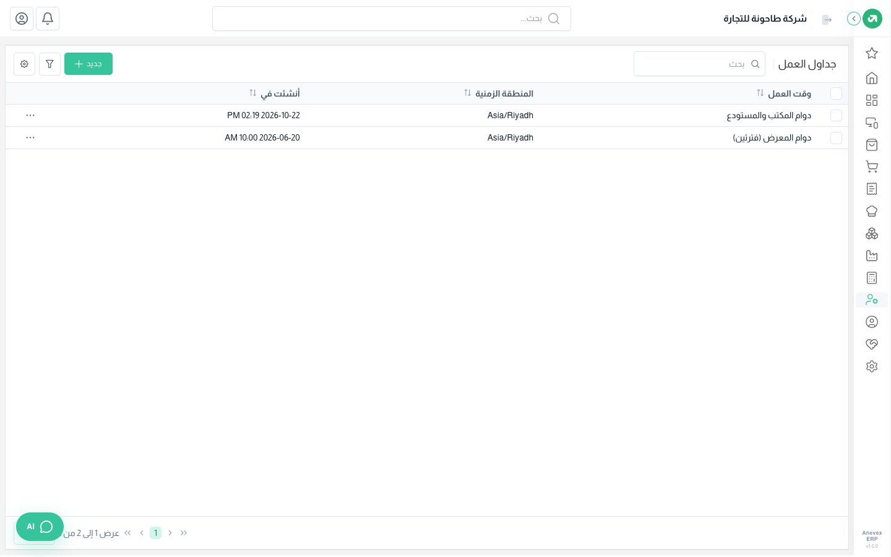891x557 pixels.
Task: Select page 1 in pagination
Action: pos(155,533)
